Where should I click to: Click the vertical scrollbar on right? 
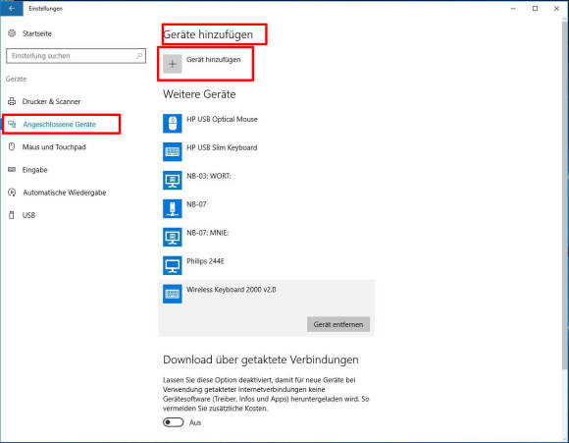pos(565,196)
